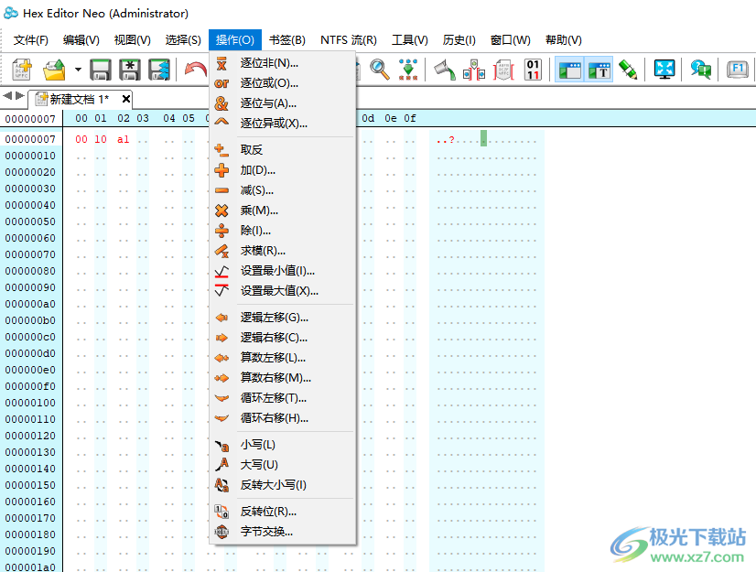
Task: Click the bracketed text encoding icon in toolbar
Action: pos(503,70)
